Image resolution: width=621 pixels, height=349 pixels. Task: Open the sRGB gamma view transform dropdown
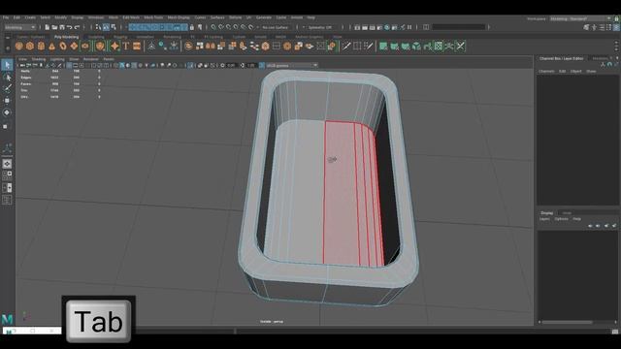point(292,65)
